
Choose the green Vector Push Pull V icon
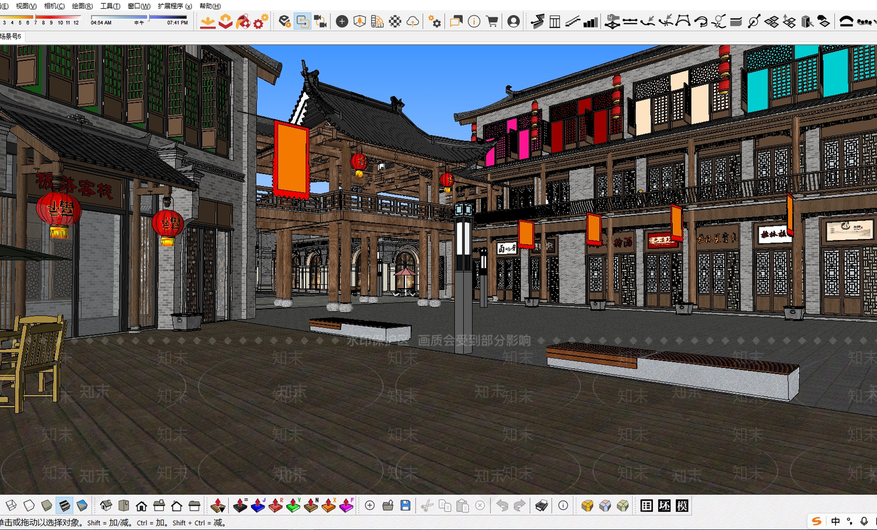pos(293,505)
